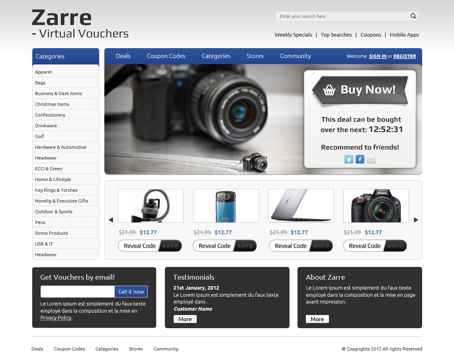Select Stress Products category
Screen dimensions: 454x362
click(x=65, y=233)
